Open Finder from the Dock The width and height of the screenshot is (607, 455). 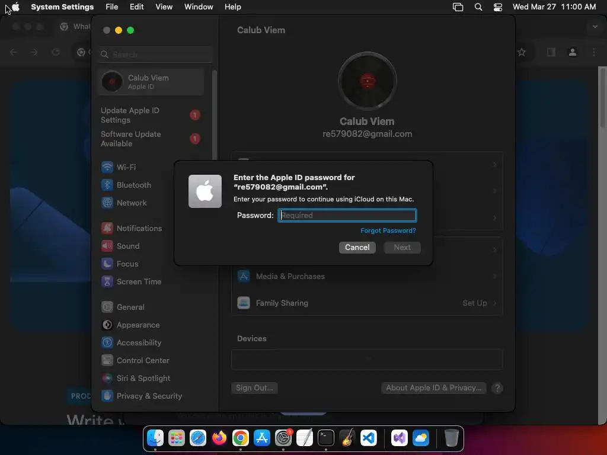pyautogui.click(x=155, y=438)
